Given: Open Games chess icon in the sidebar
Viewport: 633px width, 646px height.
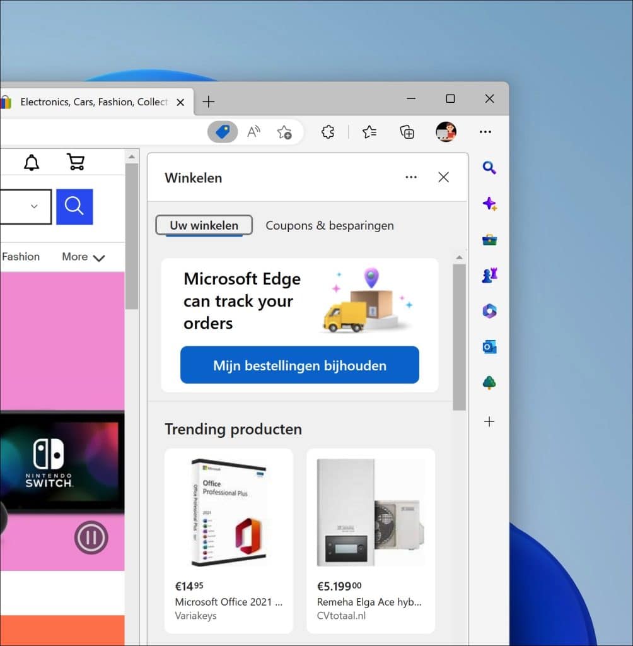Looking at the screenshot, I should click(489, 275).
